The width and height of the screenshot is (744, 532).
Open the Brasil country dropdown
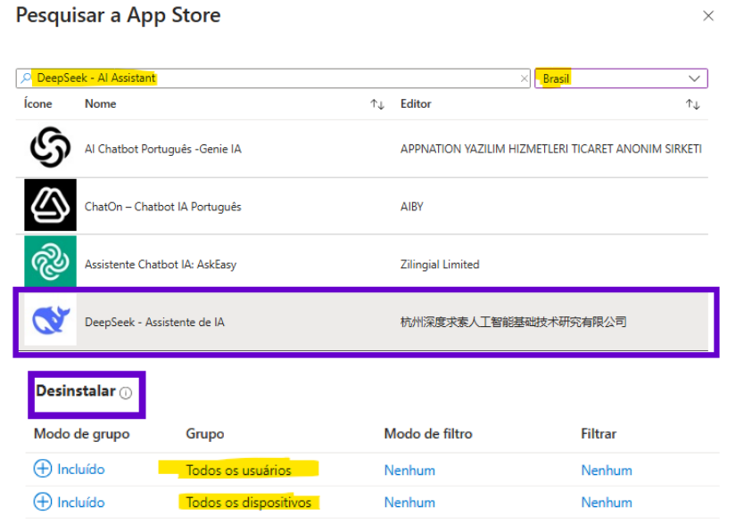point(621,78)
